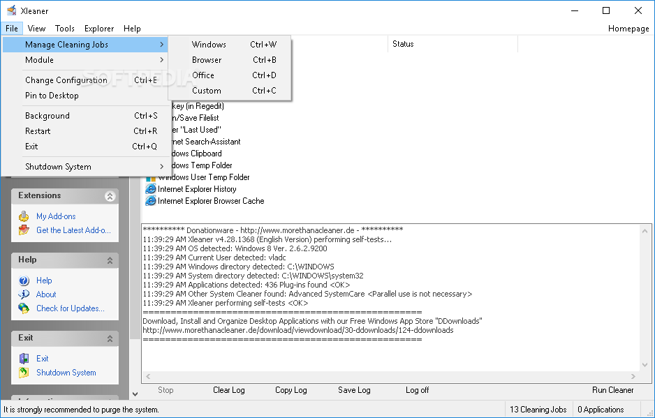Click 'strongly recommended to purge' status message
This screenshot has width=655, height=418.
81,410
